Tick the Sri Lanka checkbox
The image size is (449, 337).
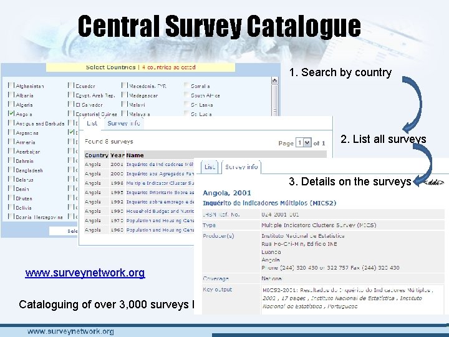[186, 104]
